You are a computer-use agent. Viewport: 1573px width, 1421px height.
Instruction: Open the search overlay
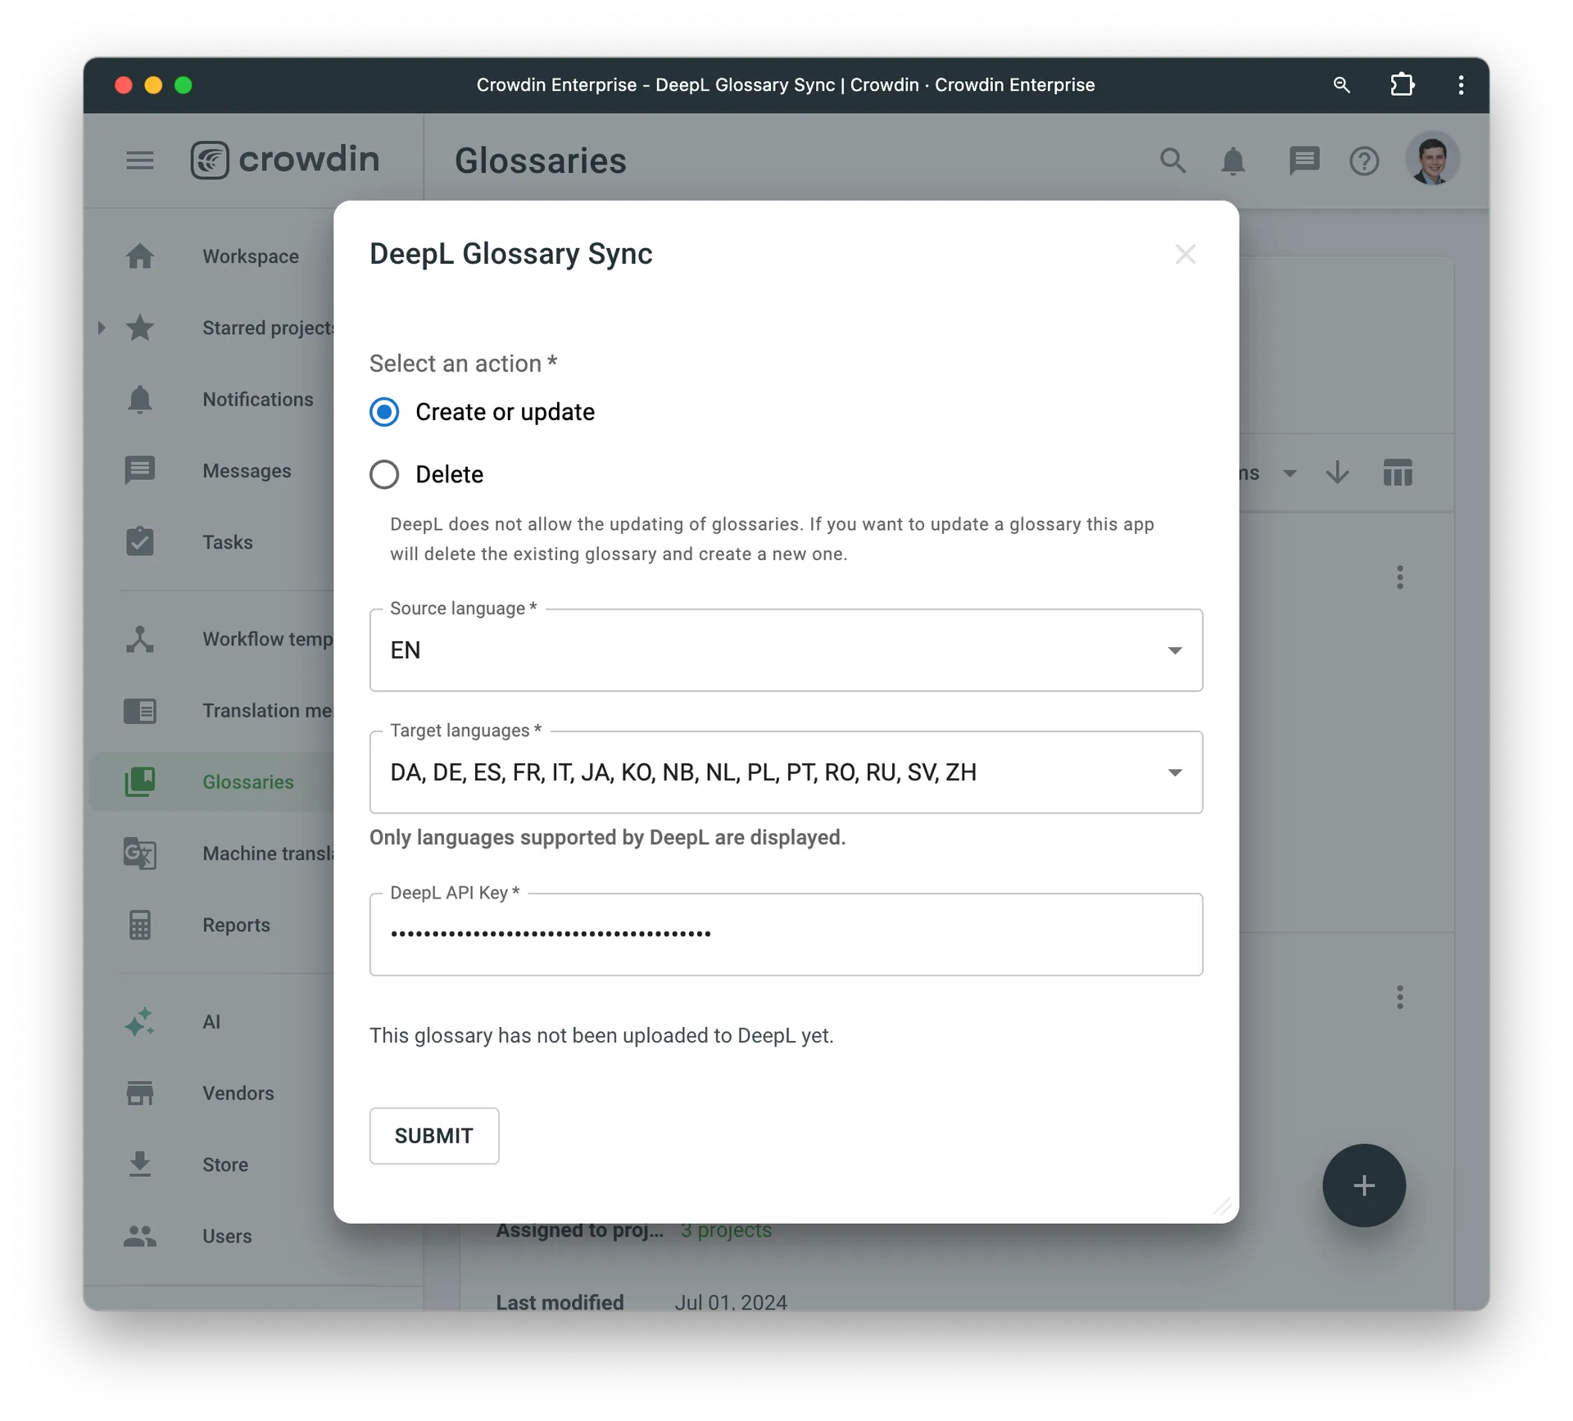coord(1172,159)
